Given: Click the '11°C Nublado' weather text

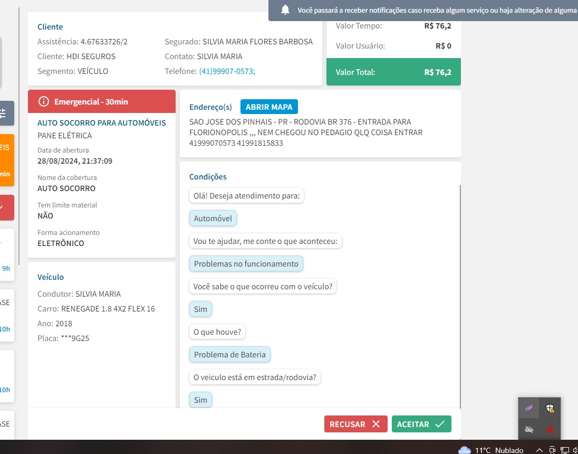Looking at the screenshot, I should [499, 450].
